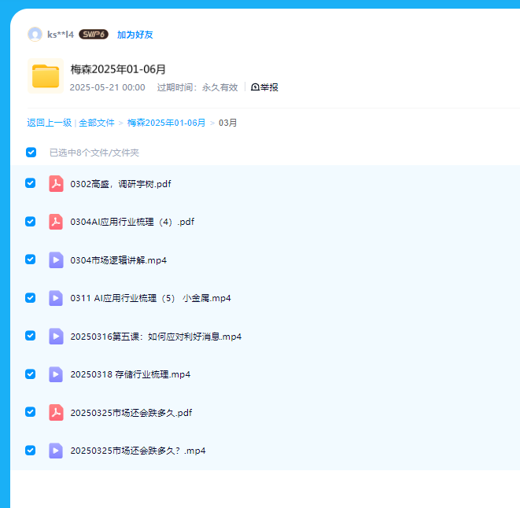Uncheck the 0311 AI应用行业梳理（5）小金属.mp4 checkbox
520x508 pixels.
click(x=31, y=297)
